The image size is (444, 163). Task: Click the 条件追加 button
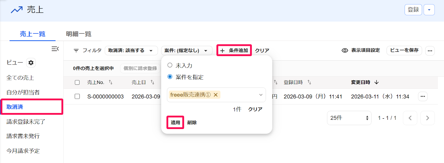[234, 51]
